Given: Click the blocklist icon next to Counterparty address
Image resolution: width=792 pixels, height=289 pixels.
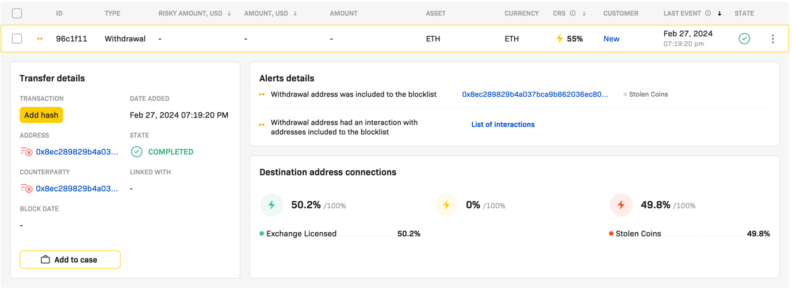Looking at the screenshot, I should point(26,188).
